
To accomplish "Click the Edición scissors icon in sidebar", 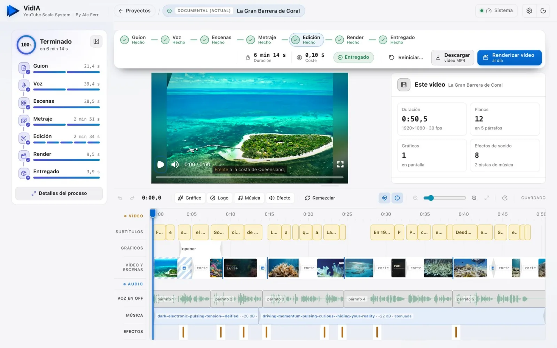I will [x=24, y=138].
